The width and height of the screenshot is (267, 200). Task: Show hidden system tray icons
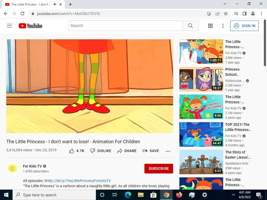click(x=233, y=195)
